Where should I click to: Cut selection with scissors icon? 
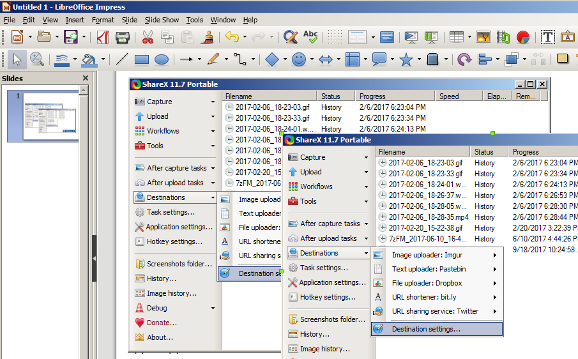(148, 37)
